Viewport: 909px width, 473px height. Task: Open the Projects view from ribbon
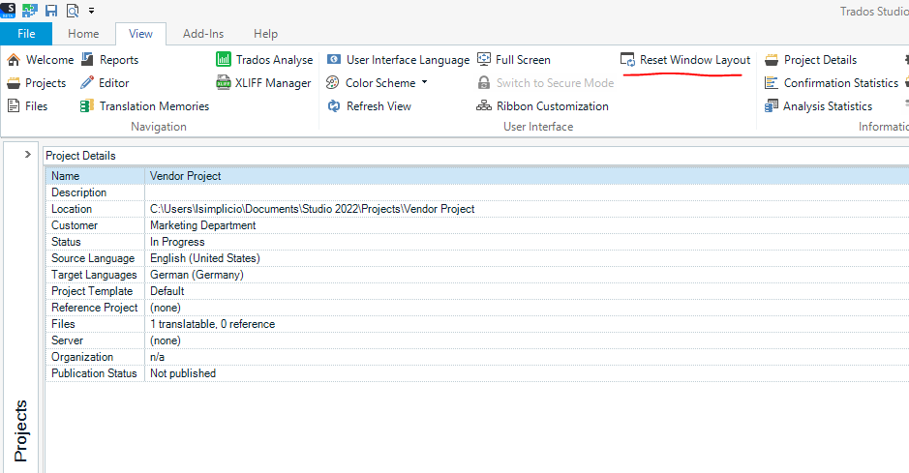pyautogui.click(x=37, y=83)
